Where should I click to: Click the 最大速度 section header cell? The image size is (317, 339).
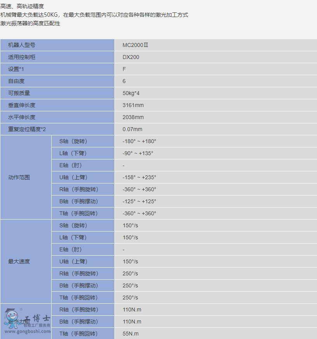19,261
